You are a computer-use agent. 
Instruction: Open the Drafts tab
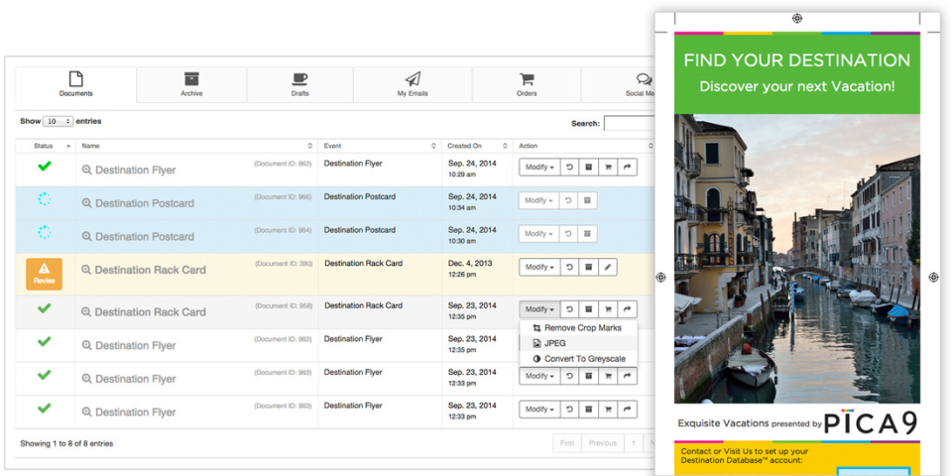pyautogui.click(x=299, y=84)
